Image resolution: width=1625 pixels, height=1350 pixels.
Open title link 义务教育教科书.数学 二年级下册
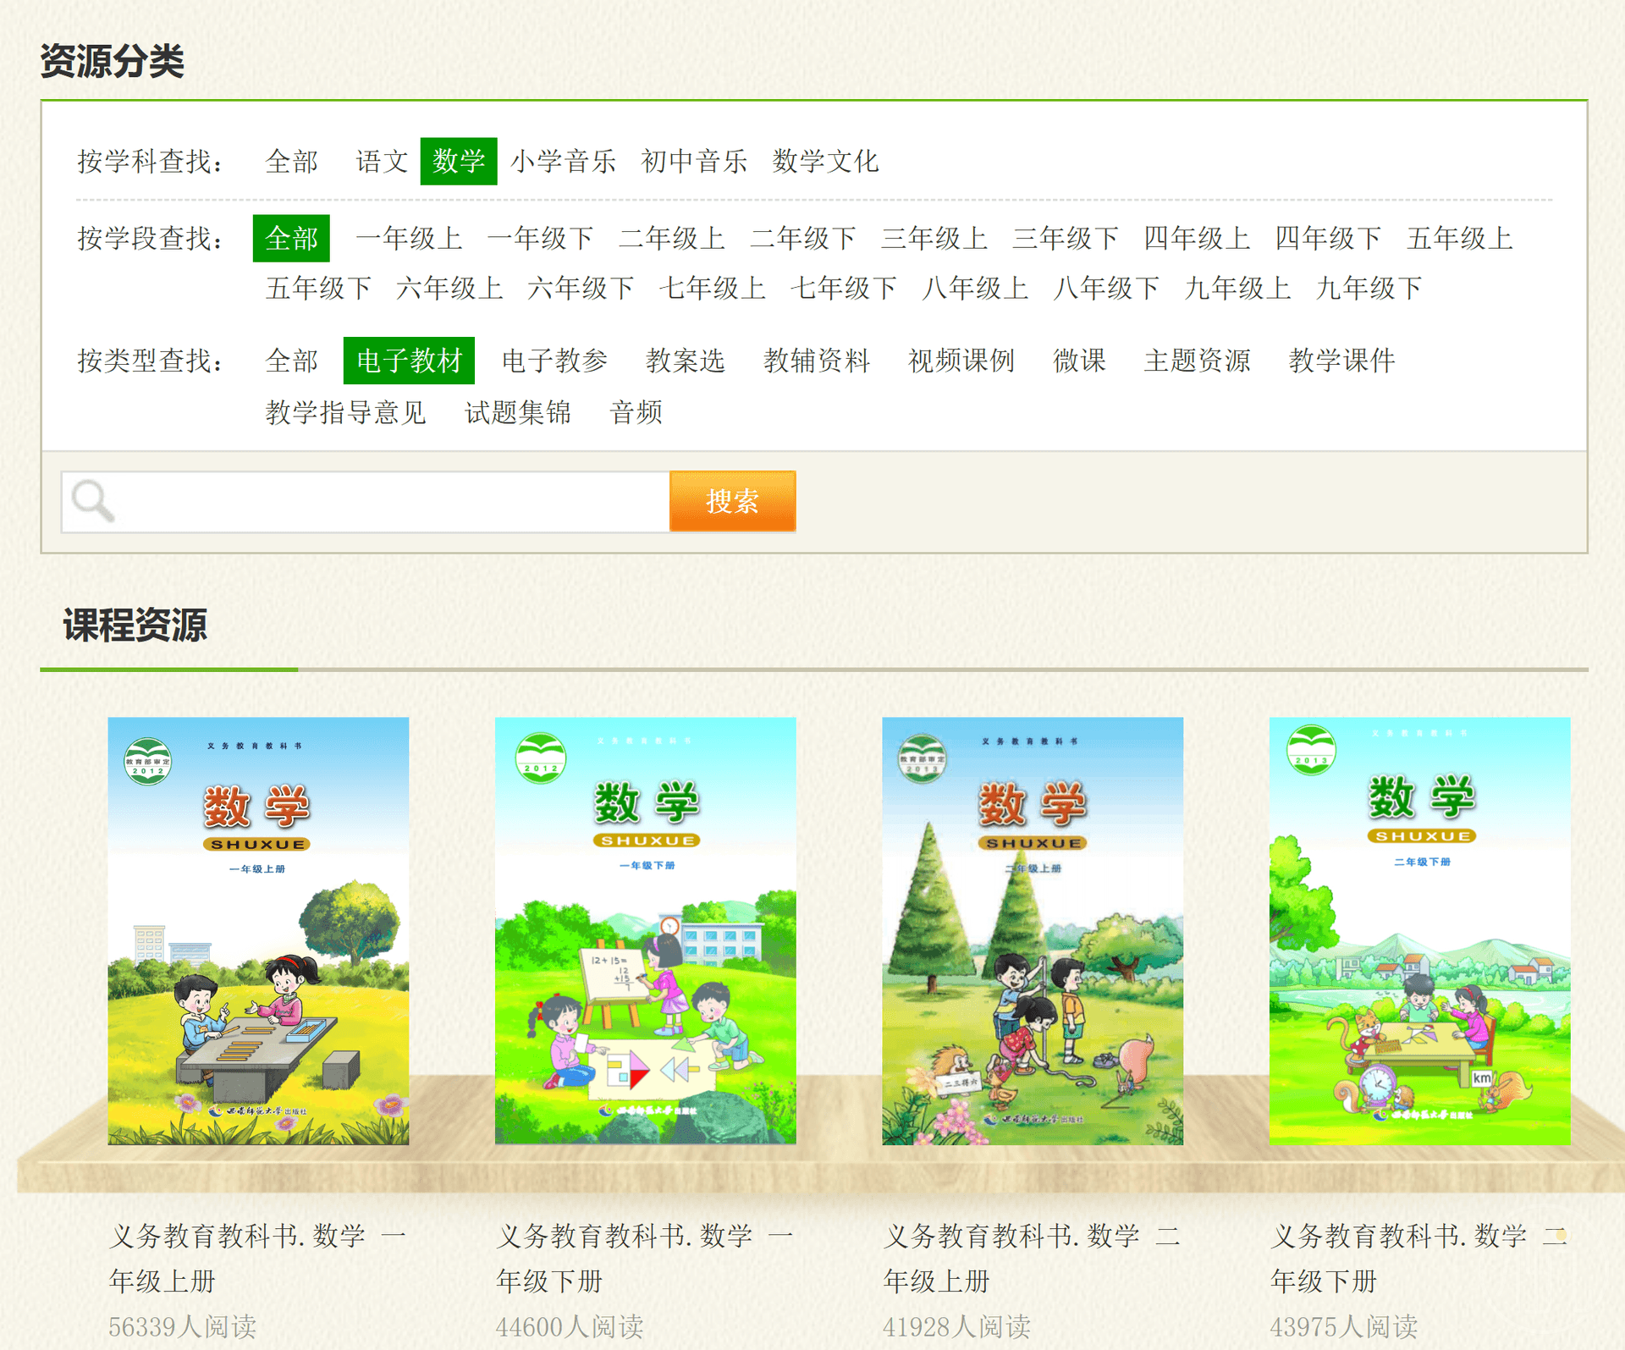coord(1419,1259)
